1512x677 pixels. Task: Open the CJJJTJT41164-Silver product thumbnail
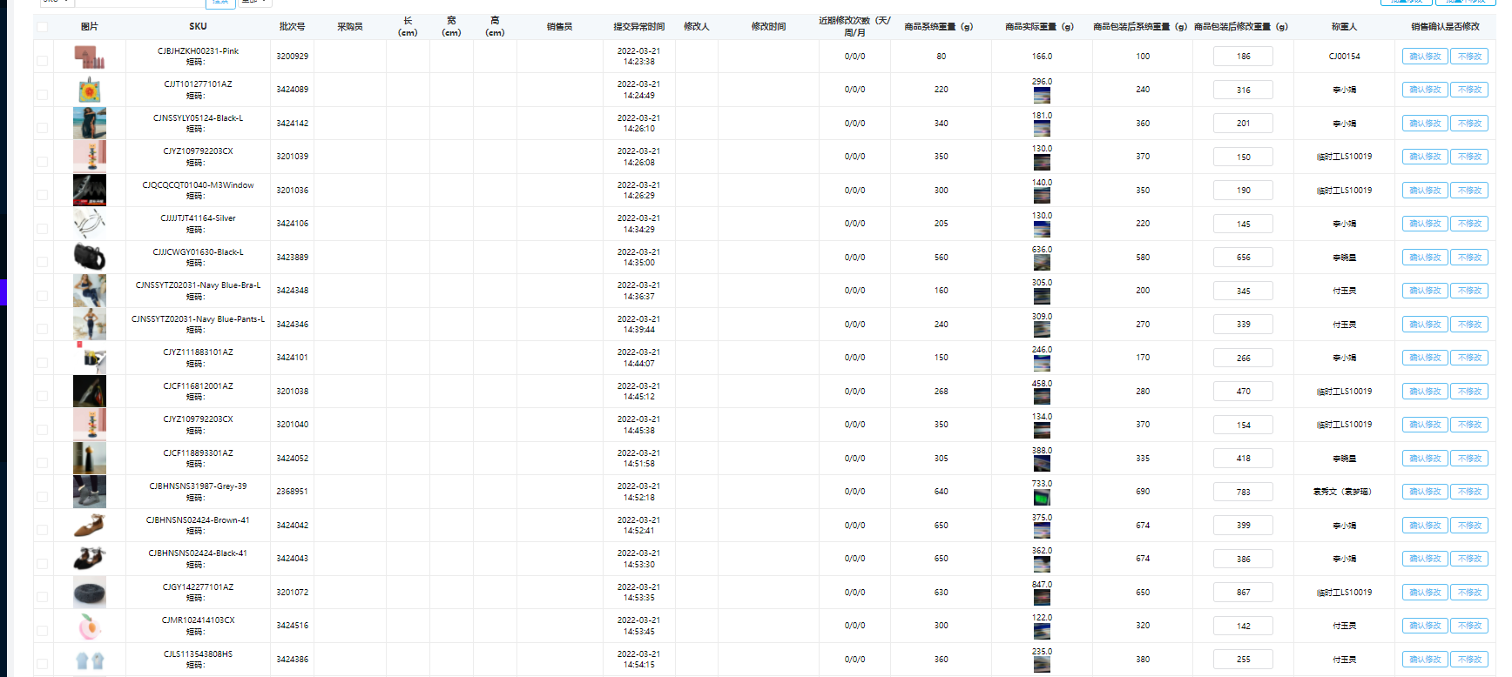tap(90, 224)
